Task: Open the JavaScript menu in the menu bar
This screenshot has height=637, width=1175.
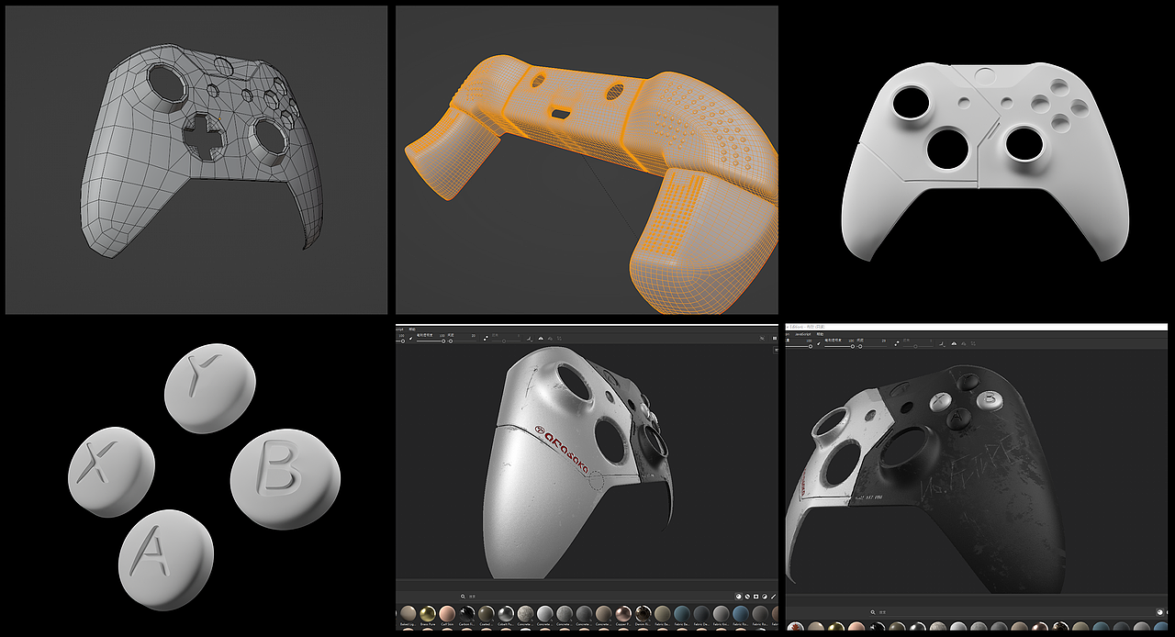Action: coord(801,334)
